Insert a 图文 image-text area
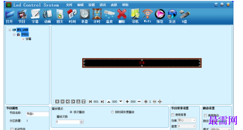The image size is (243, 130). point(60,16)
